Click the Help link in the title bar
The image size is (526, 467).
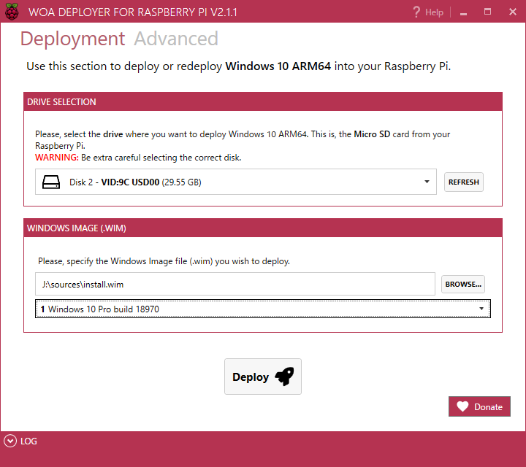pos(434,12)
